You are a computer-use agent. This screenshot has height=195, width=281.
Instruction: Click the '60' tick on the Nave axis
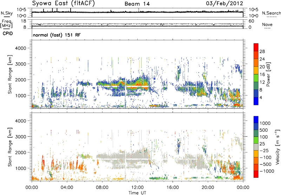(251, 21)
